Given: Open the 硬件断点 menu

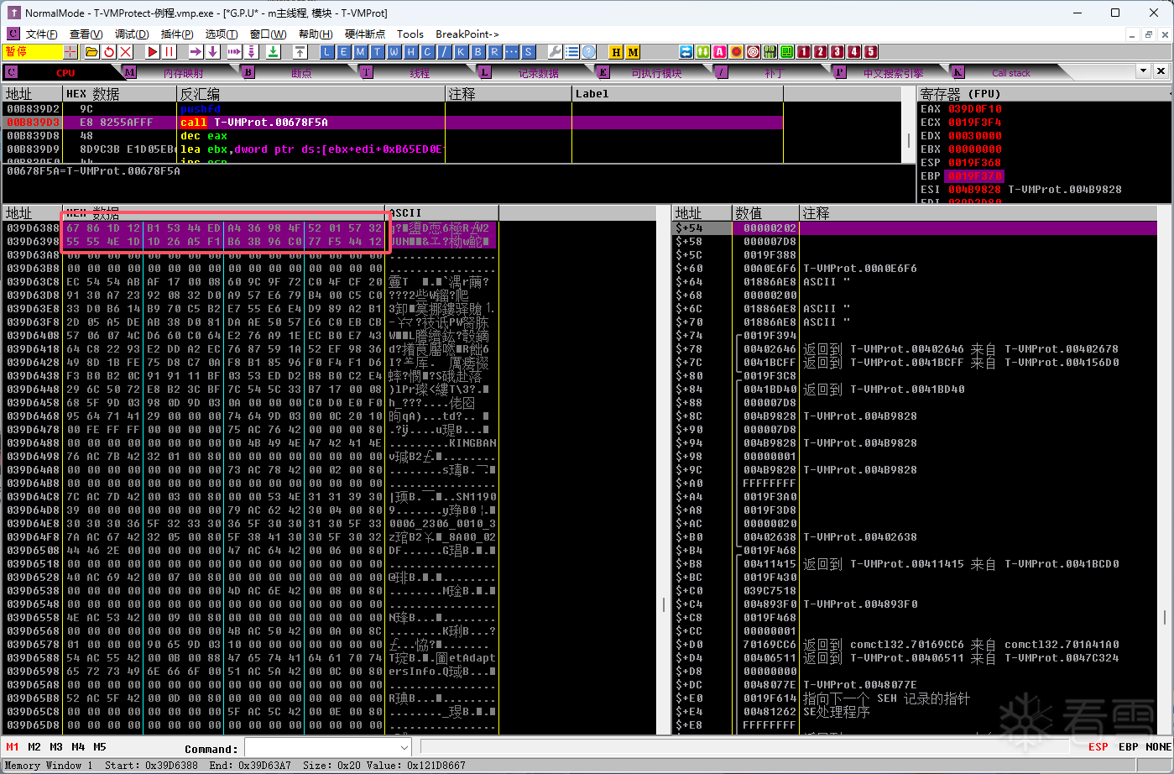Looking at the screenshot, I should tap(365, 34).
